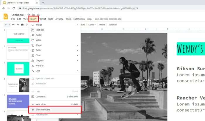Screen dimensions: 205x121
Task: Reload the browser page
Action: coord(14,8)
